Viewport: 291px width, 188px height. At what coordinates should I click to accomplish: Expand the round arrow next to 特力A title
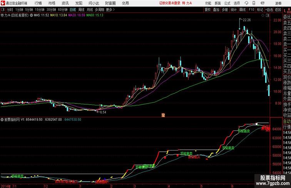coord(31,15)
